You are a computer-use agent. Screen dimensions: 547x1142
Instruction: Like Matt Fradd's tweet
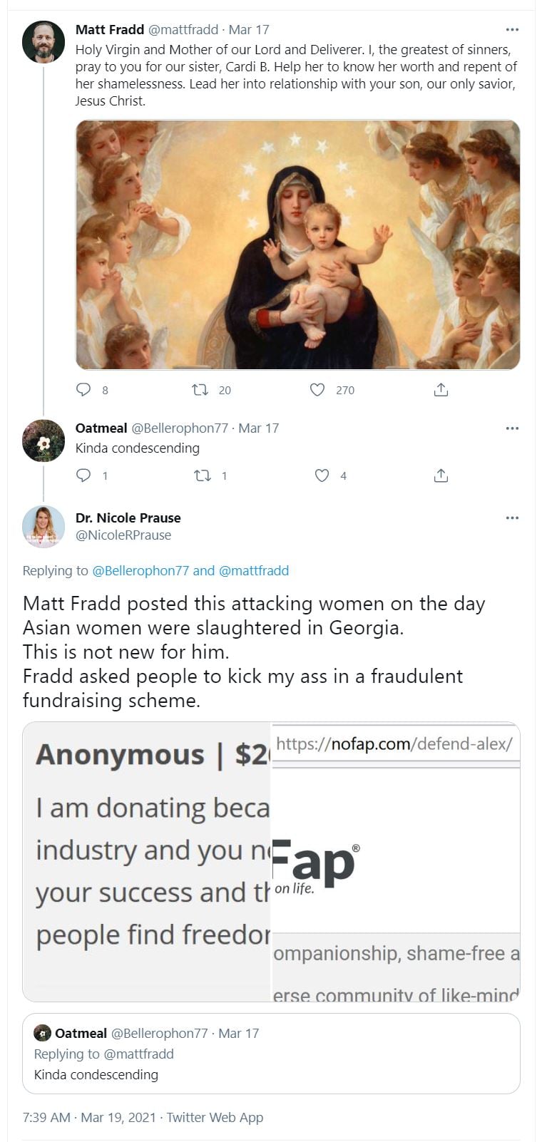click(x=317, y=390)
